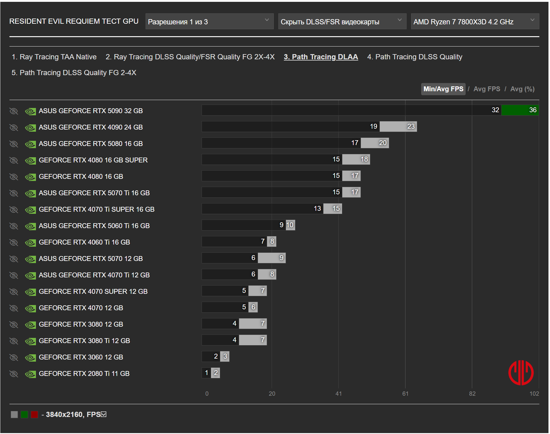Screen dimensions: 550x434
Task: Click the gray legend color swatch
Action: [14, 415]
